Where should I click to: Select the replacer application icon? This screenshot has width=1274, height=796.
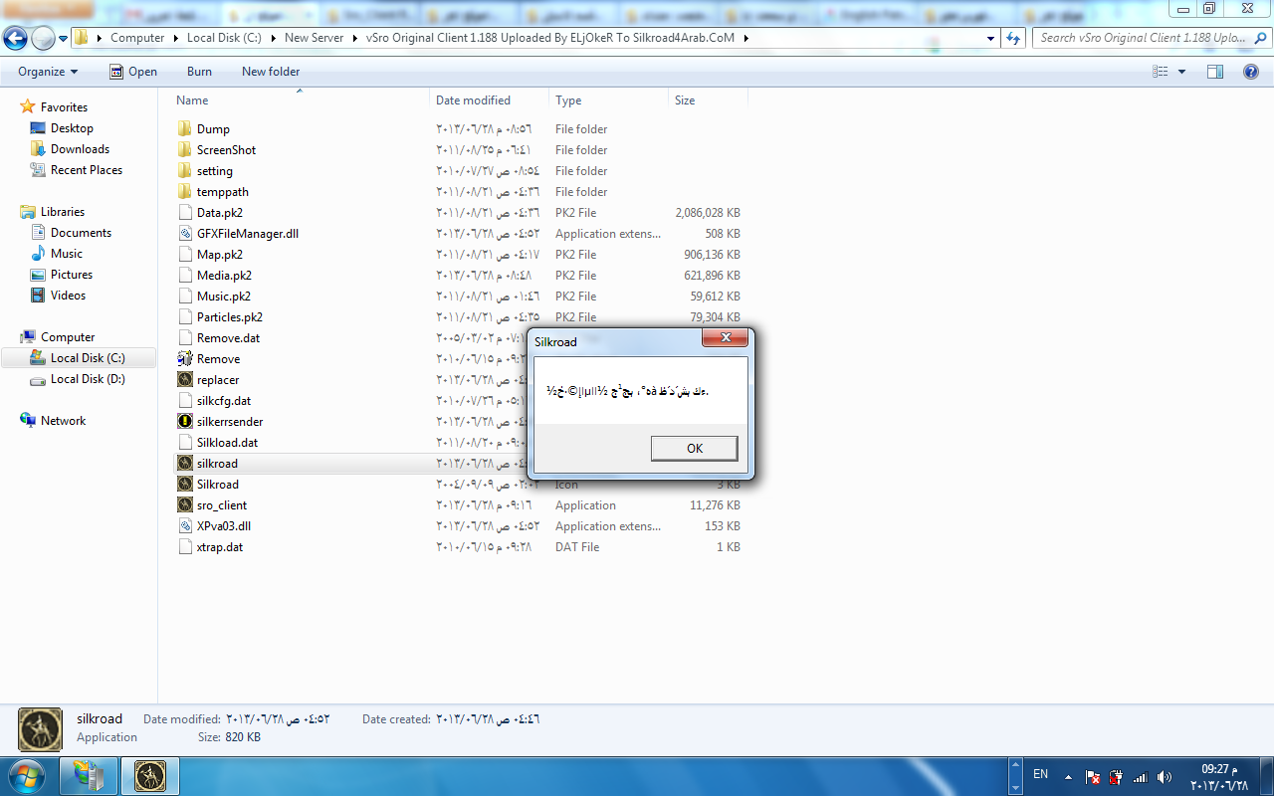click(185, 379)
